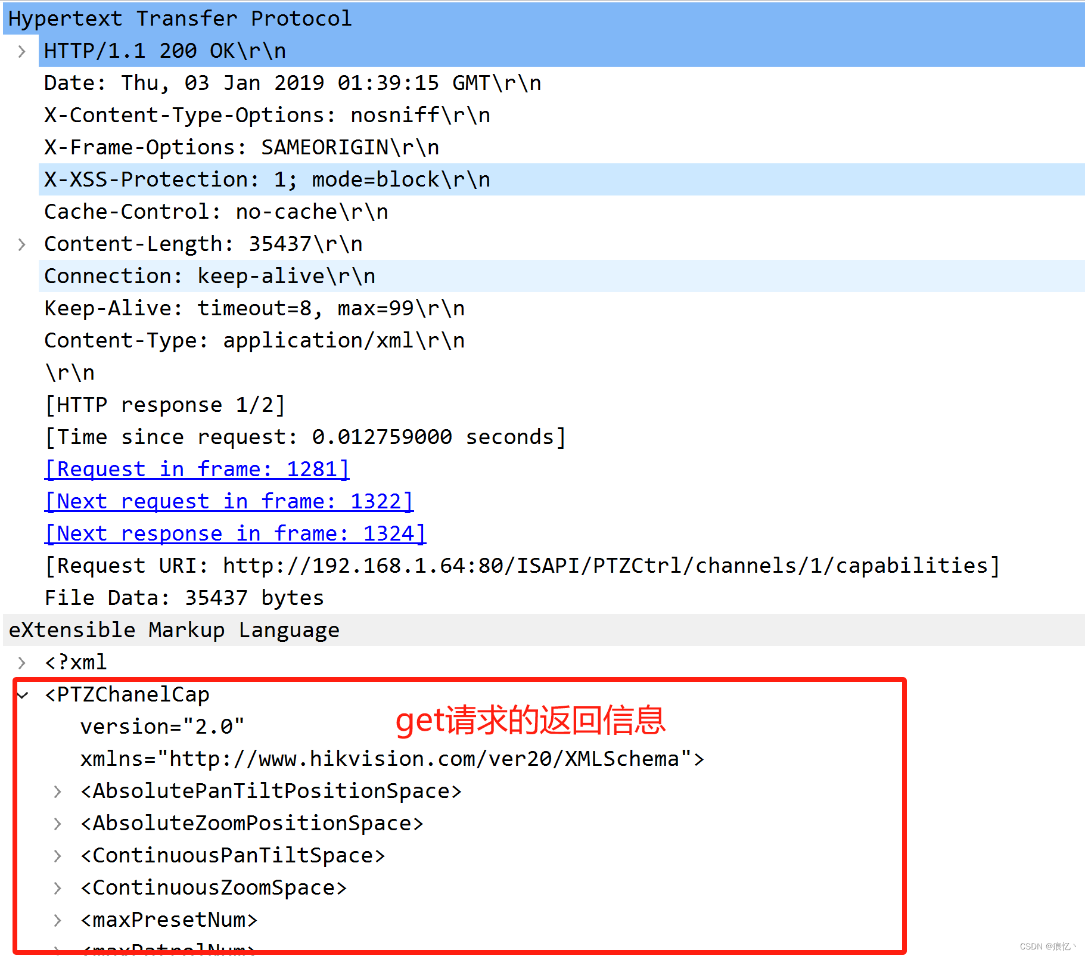Screen dimensions: 1085x956
Task: Select the Content-Type: application/xml line
Action: click(254, 340)
